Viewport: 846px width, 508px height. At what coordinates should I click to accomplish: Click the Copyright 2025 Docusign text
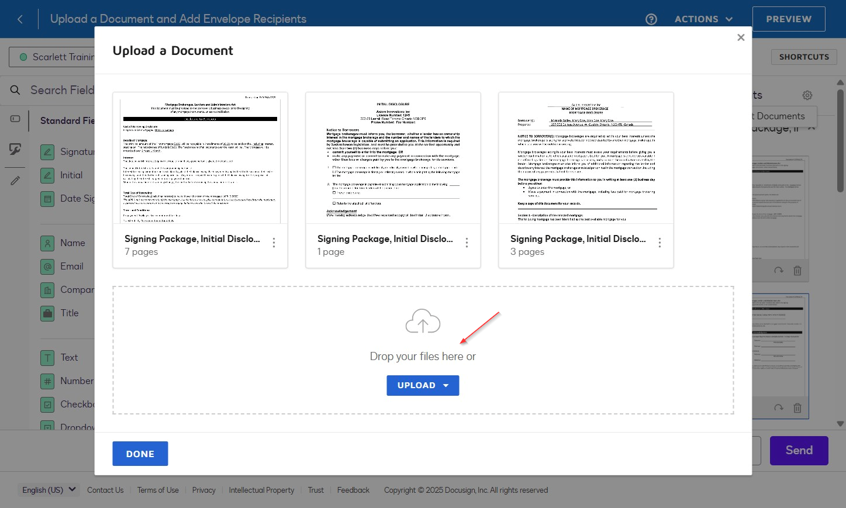[466, 490]
